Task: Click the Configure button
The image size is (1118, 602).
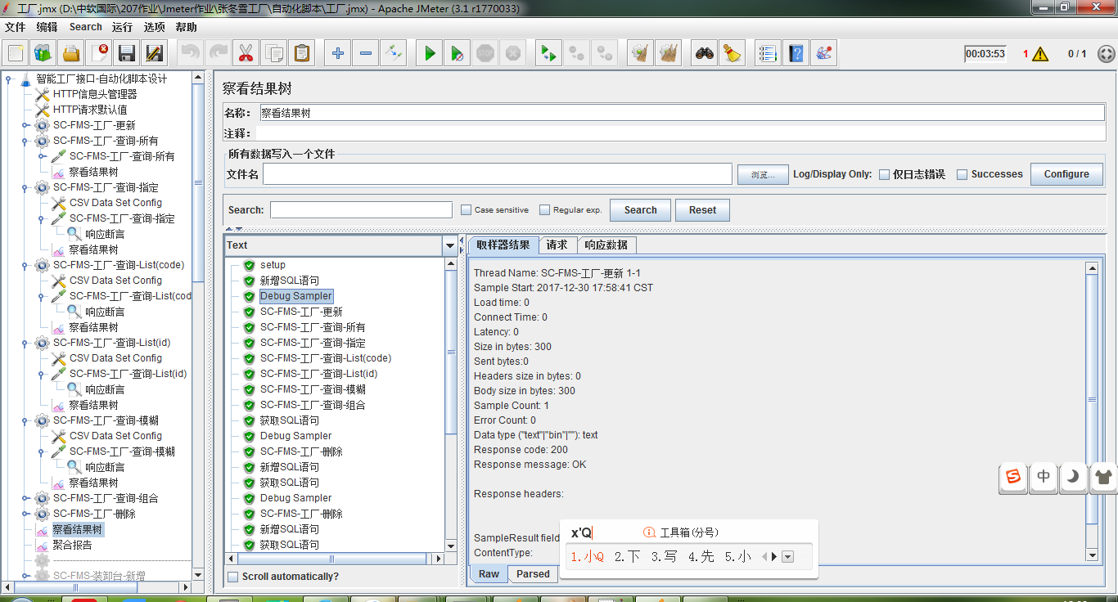Action: click(1066, 174)
